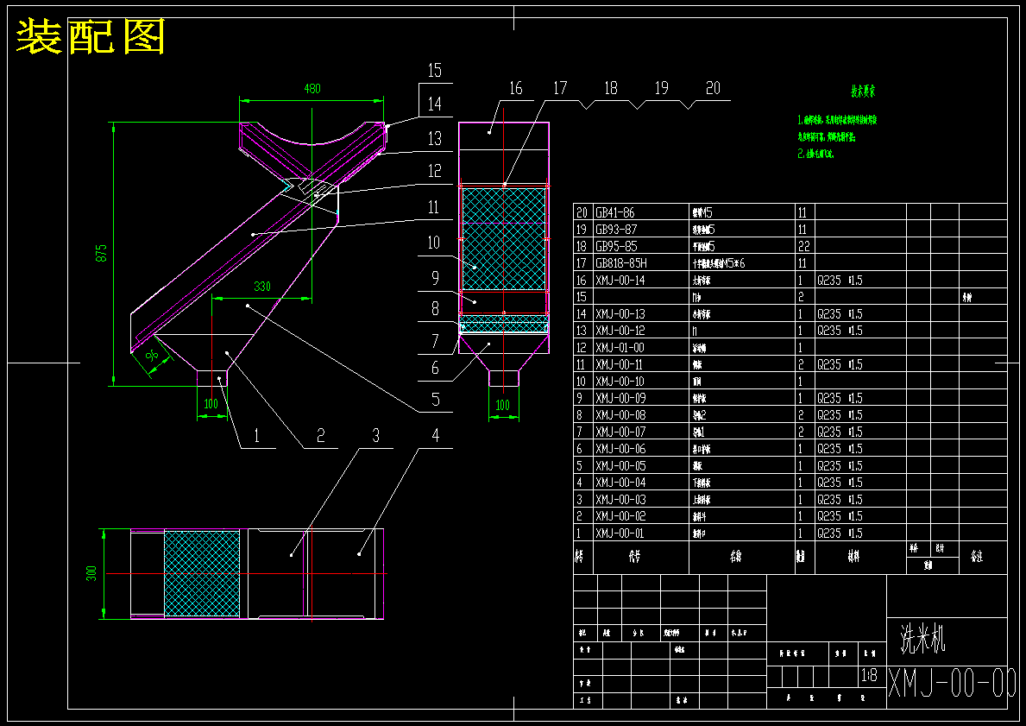Select callout balloon 15 at the drawing top

[435, 71]
